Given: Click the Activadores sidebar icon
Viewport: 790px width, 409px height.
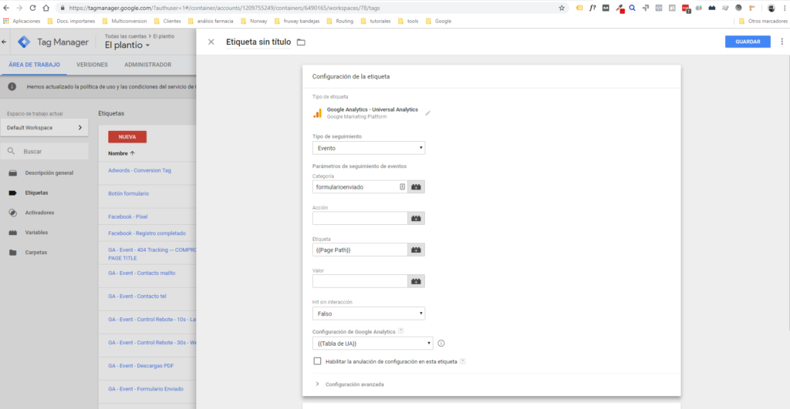Looking at the screenshot, I should click(12, 213).
